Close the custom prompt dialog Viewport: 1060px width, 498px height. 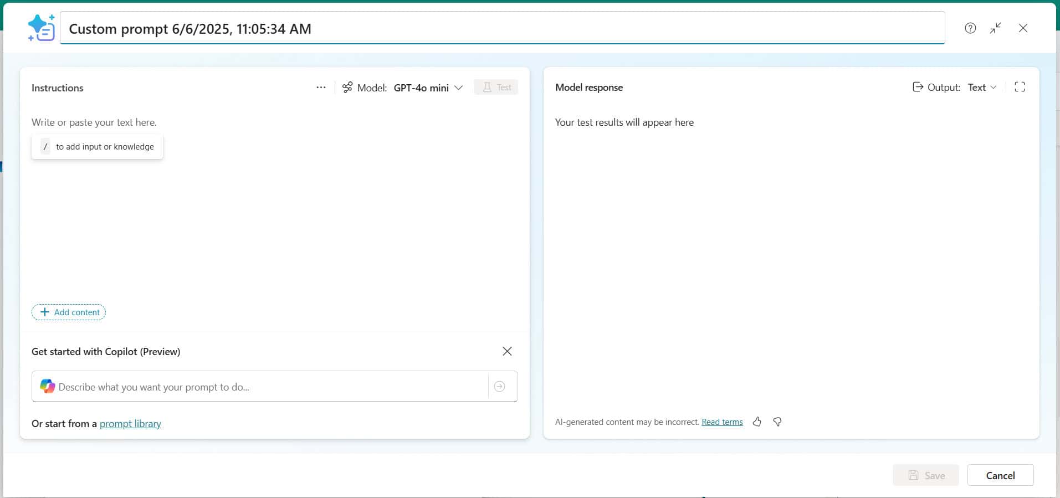[1022, 28]
